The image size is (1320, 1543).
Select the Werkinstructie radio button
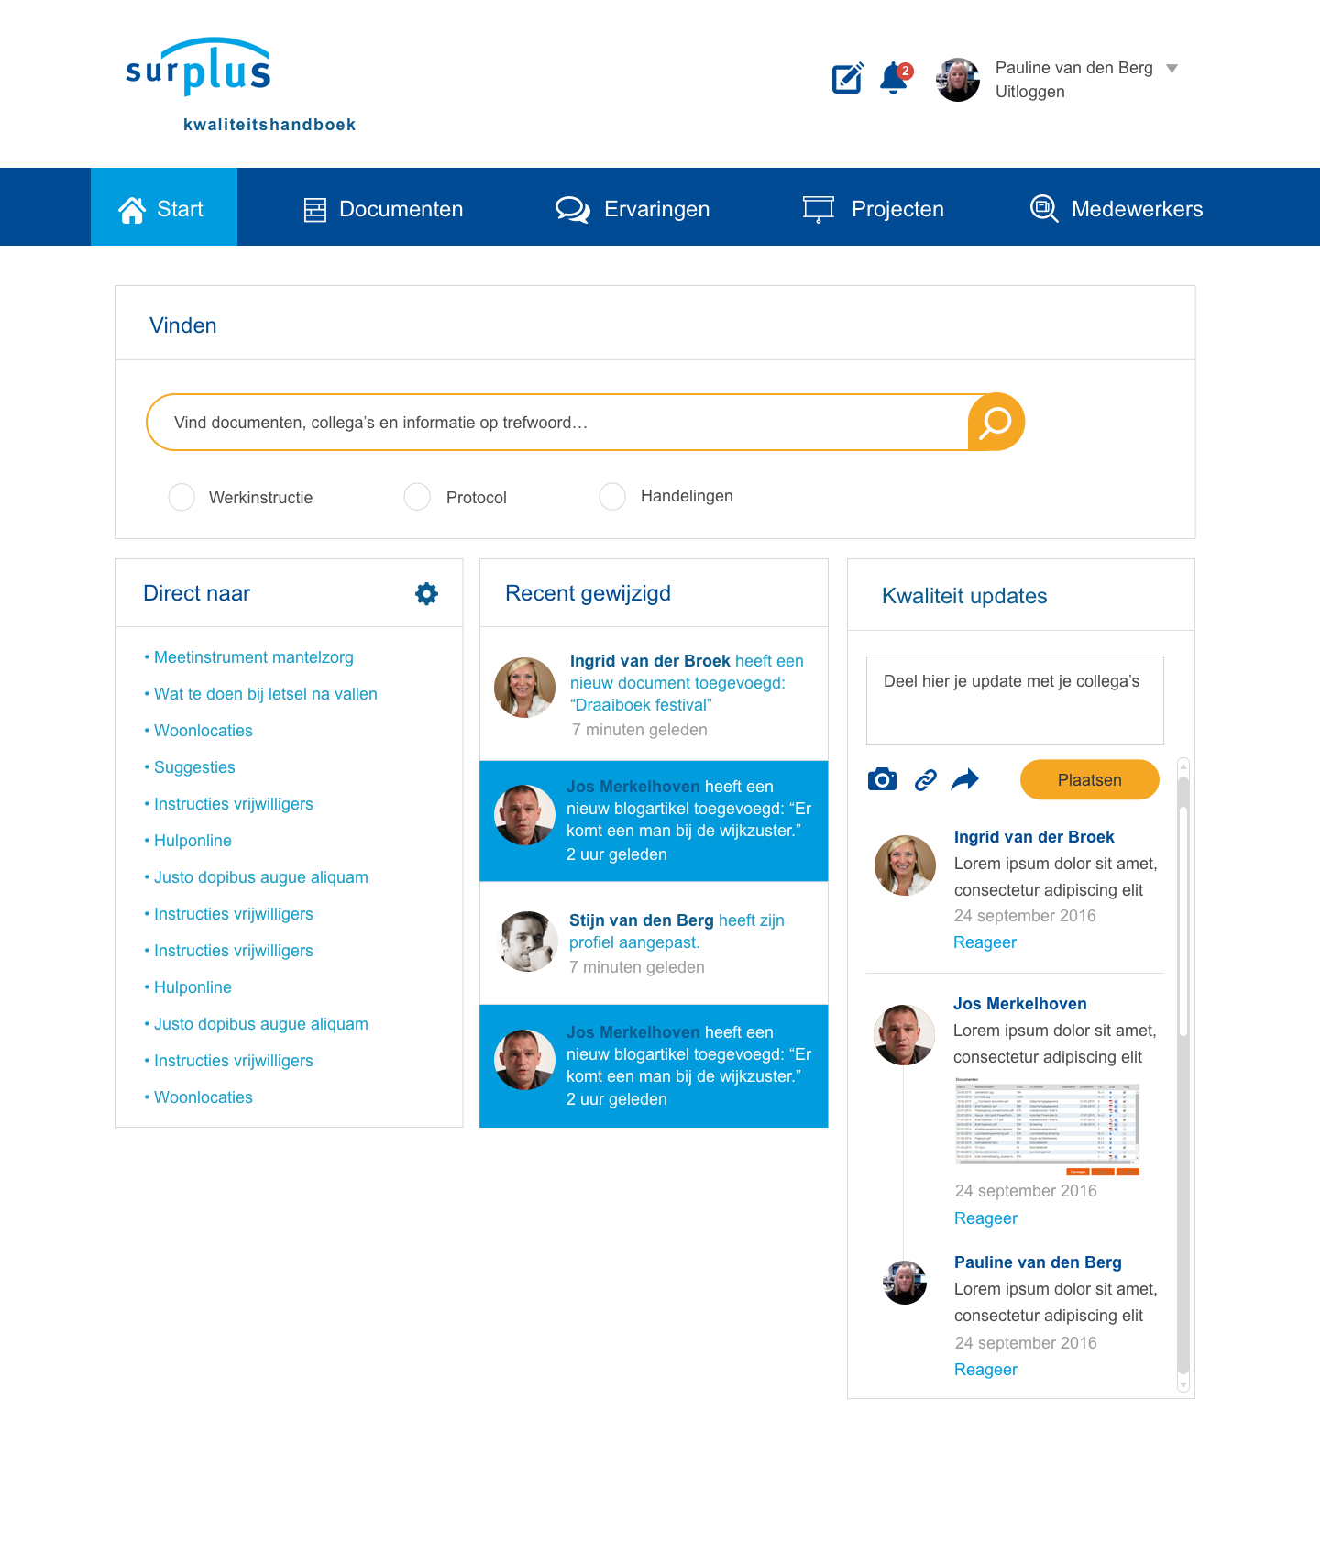[x=181, y=497]
